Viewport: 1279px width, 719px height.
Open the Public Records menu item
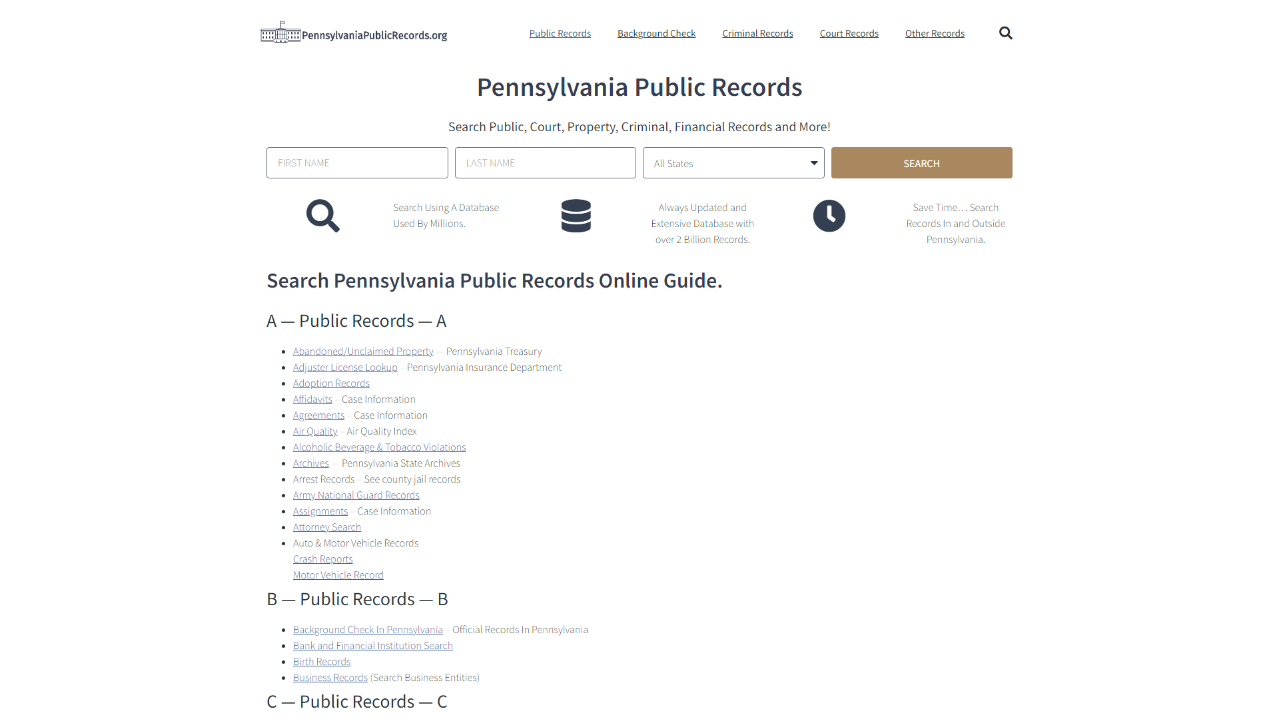point(560,33)
